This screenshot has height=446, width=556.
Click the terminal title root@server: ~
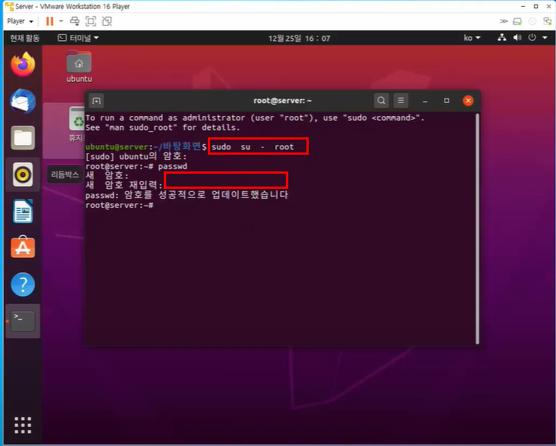283,101
